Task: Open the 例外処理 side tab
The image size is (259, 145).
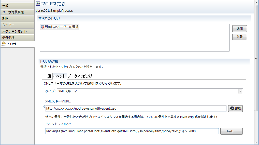Action: pos(17,38)
